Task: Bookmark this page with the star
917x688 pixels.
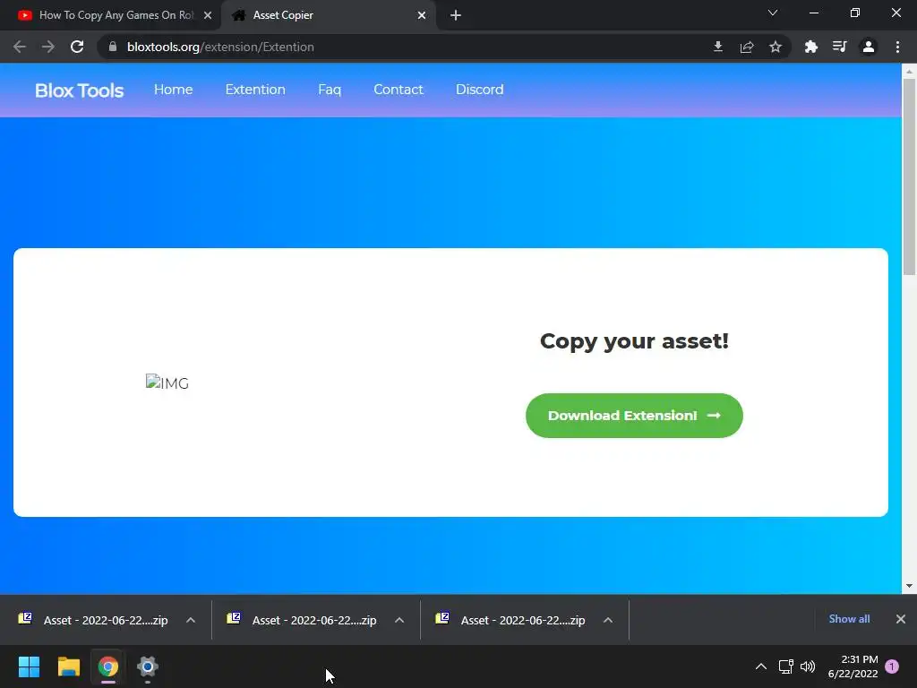Action: click(x=776, y=47)
